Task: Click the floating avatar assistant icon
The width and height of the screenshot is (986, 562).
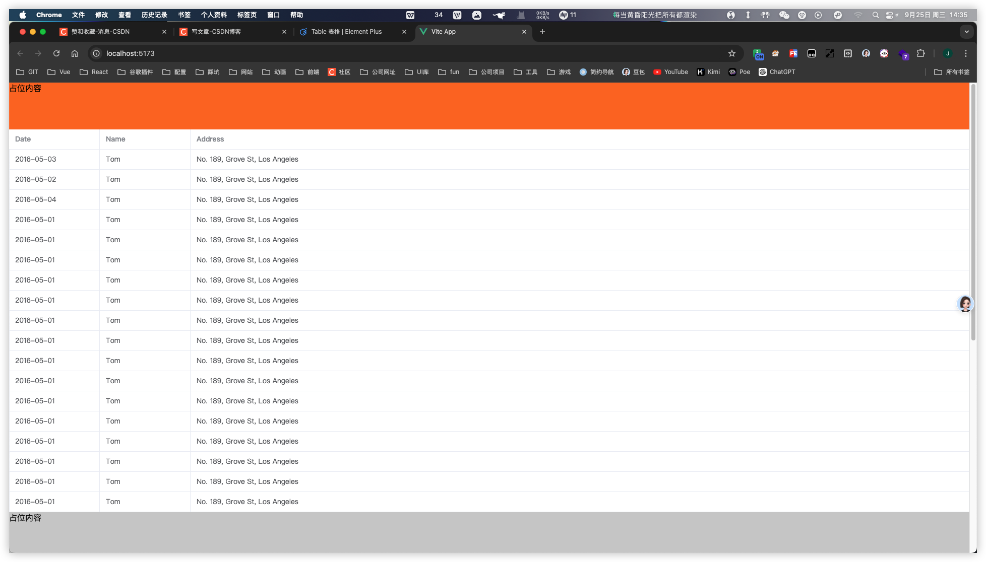Action: click(965, 304)
